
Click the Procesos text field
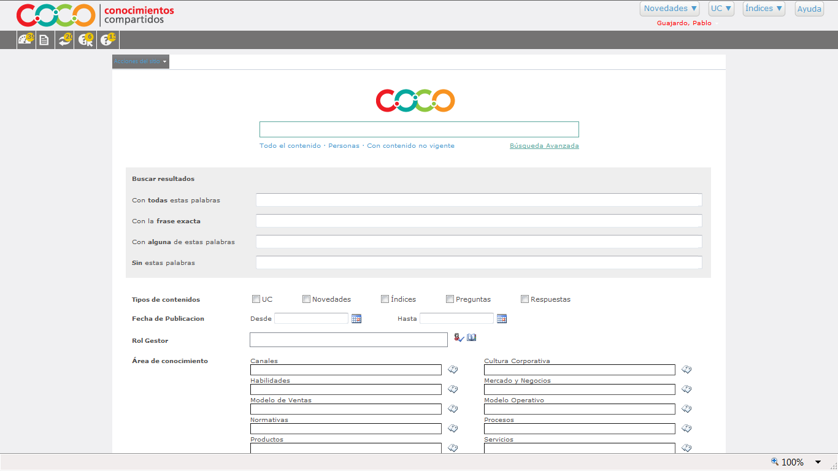pos(580,429)
